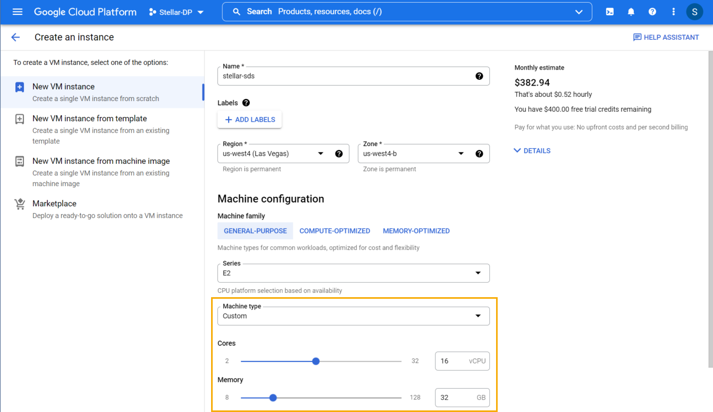713x412 pixels.
Task: Click the Labels help icon
Action: [246, 103]
